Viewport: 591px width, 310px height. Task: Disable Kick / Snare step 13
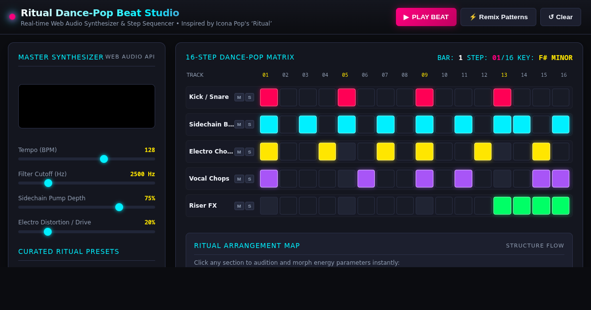pos(502,97)
